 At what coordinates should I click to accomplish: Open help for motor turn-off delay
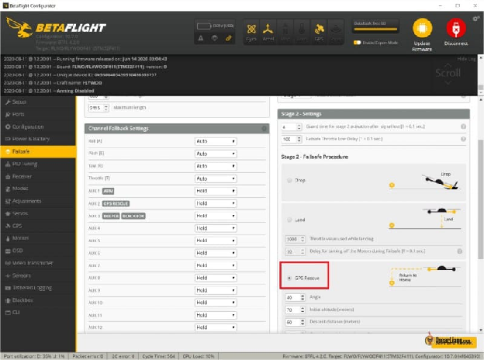coord(459,251)
